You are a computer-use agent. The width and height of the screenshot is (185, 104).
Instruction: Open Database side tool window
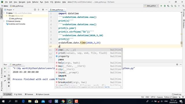click(184, 24)
